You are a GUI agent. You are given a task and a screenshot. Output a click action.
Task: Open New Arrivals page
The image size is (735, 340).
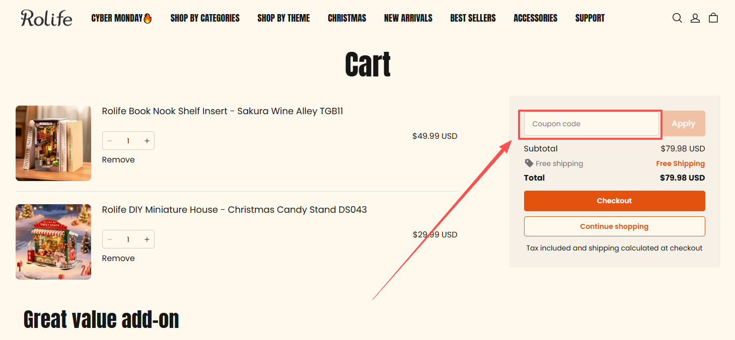point(408,18)
